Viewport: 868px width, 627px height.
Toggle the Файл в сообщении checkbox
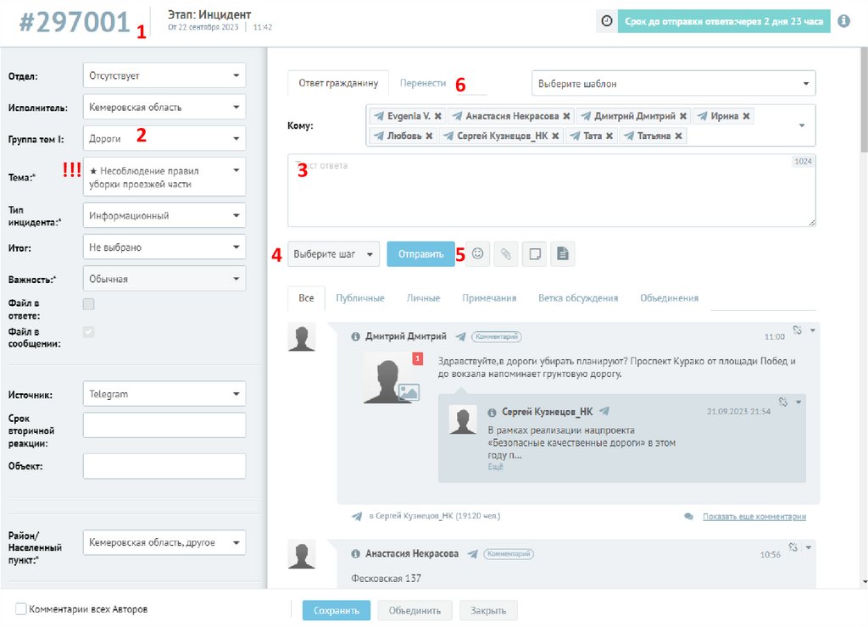click(88, 332)
